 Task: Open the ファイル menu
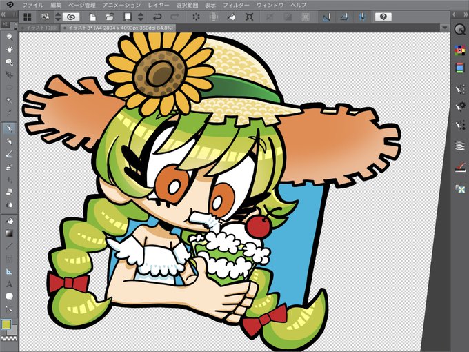click(x=33, y=5)
